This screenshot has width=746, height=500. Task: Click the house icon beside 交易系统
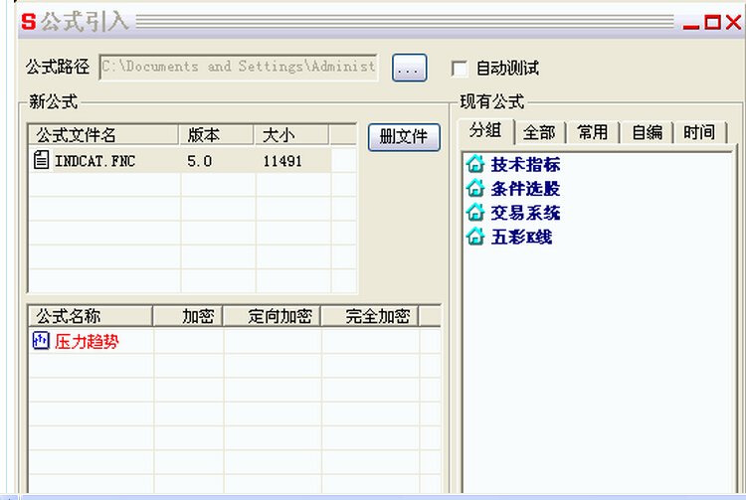click(x=475, y=212)
